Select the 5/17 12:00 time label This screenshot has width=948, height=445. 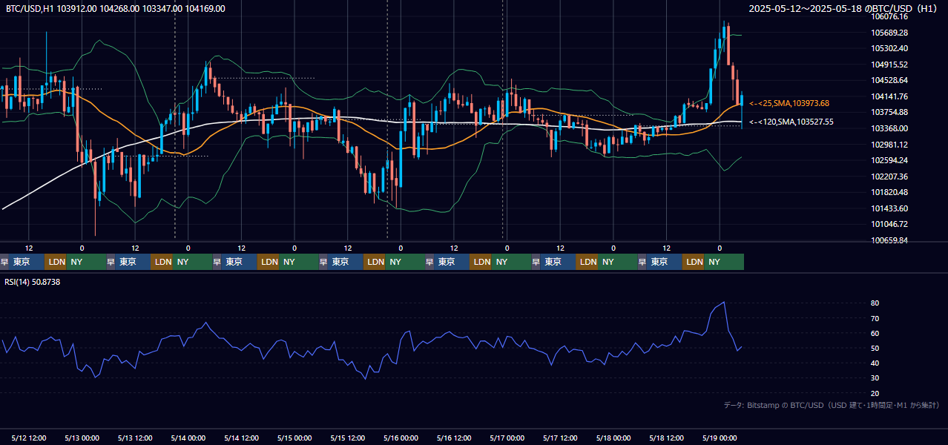561,438
